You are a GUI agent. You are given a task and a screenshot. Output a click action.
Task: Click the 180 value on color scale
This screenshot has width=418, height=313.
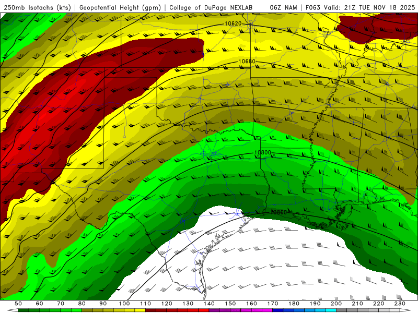[x=294, y=304]
